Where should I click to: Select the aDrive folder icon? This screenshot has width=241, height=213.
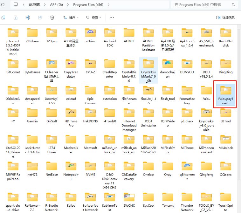pos(90,32)
